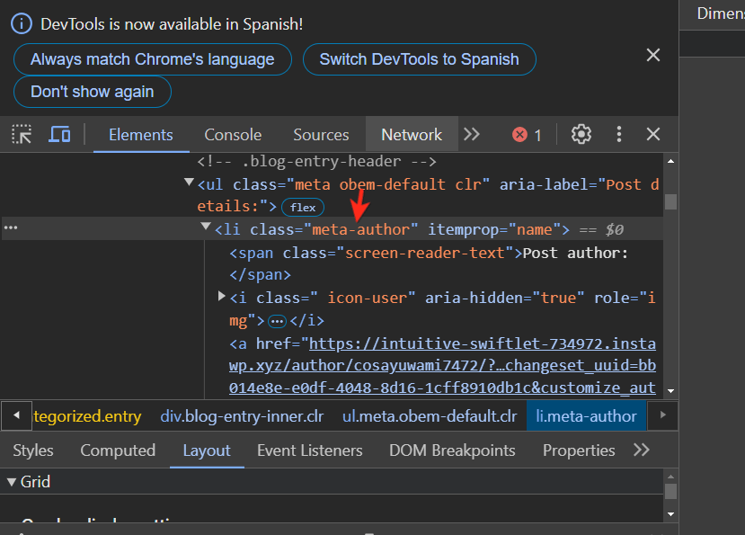Viewport: 745px width, 535px height.
Task: Expand the i.icon-user element node
Action: [220, 295]
